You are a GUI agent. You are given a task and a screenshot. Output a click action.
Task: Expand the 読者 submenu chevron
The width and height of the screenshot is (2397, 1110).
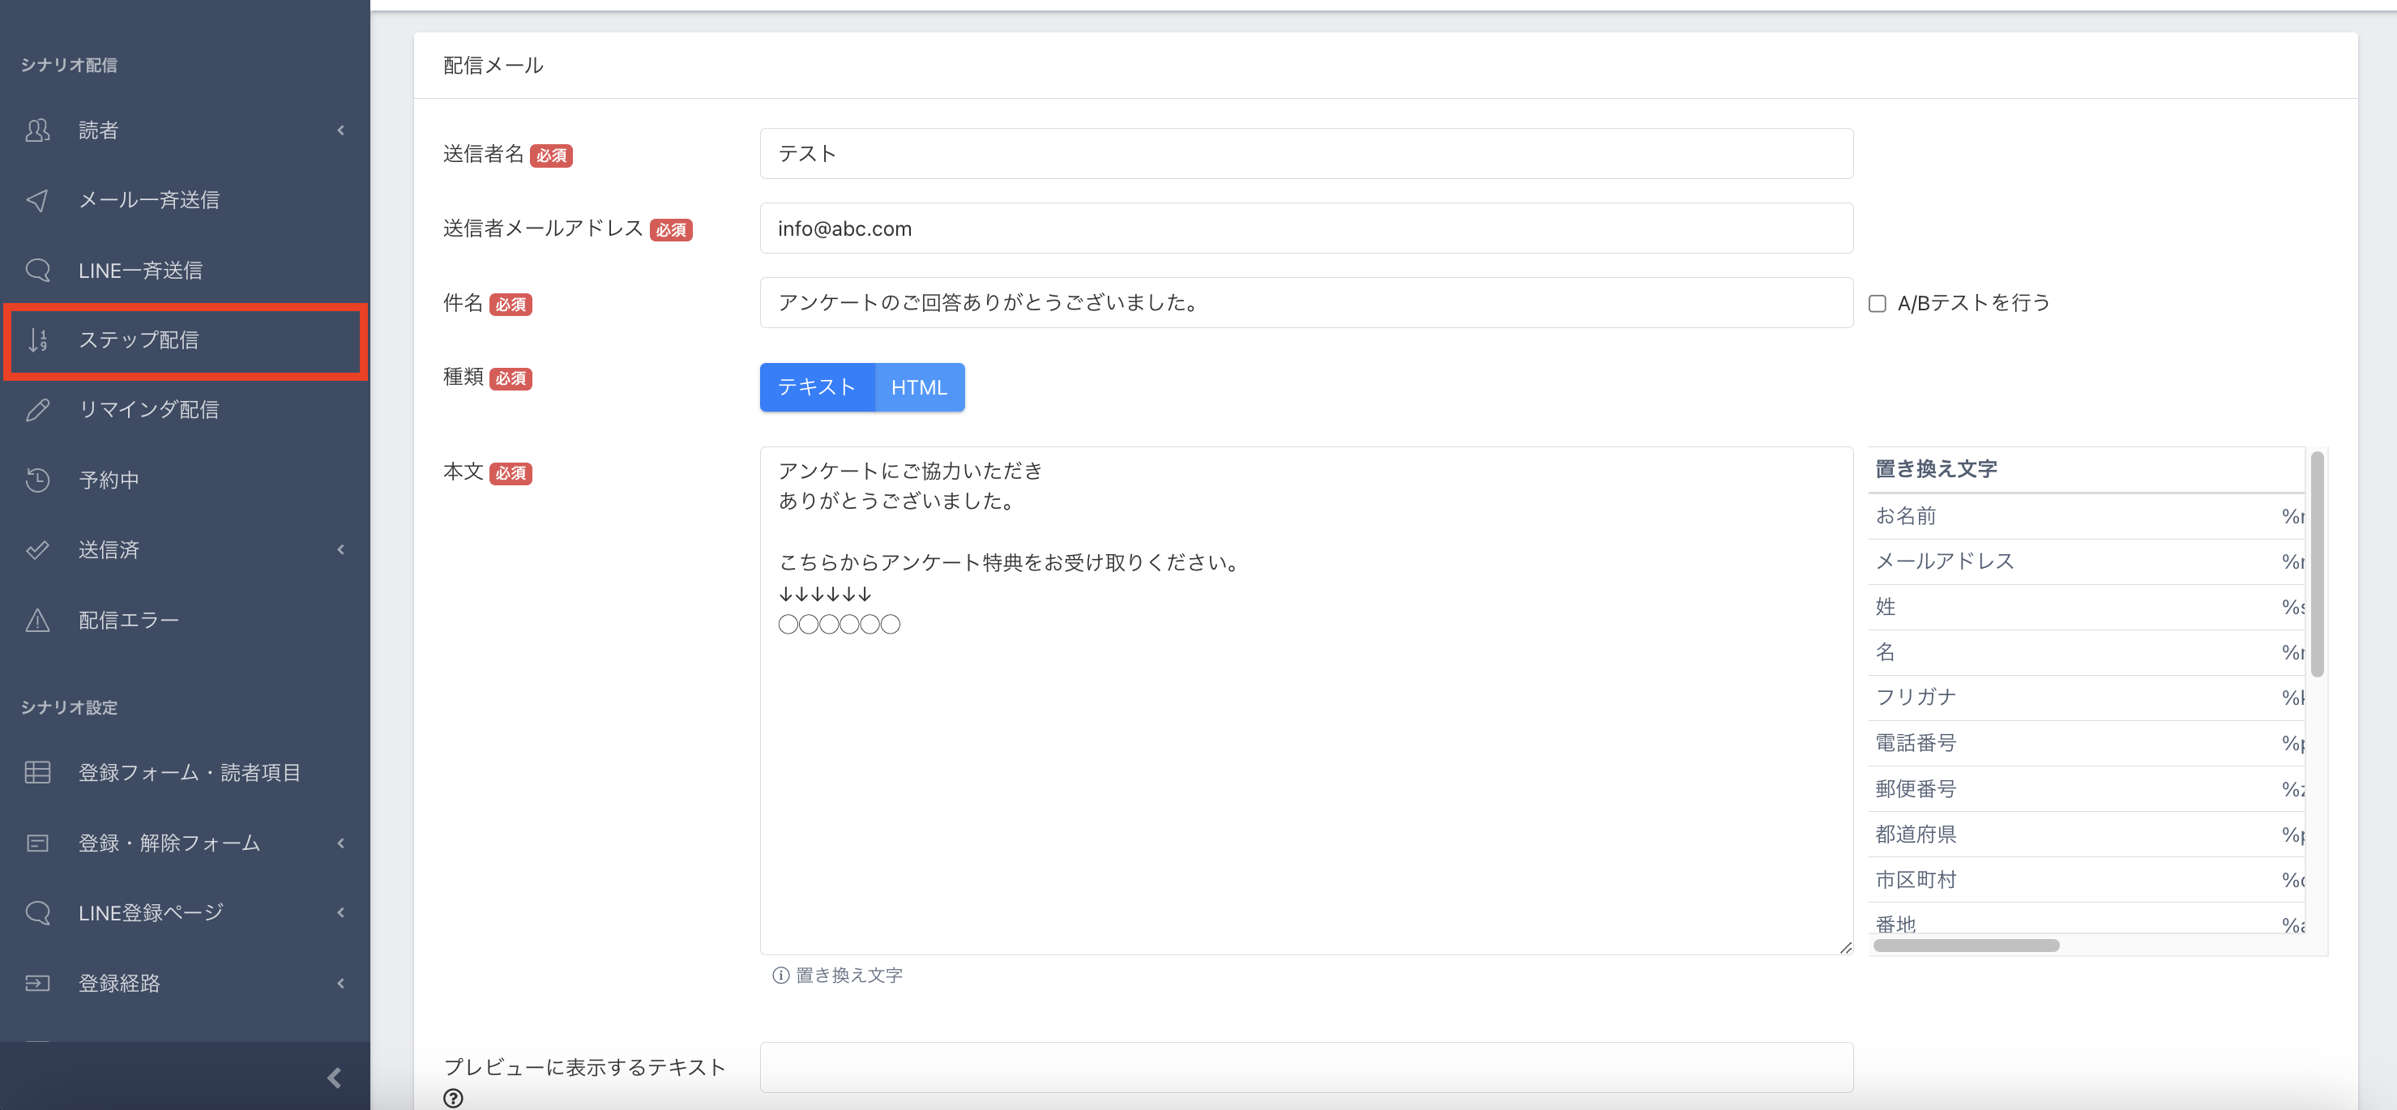(x=340, y=130)
